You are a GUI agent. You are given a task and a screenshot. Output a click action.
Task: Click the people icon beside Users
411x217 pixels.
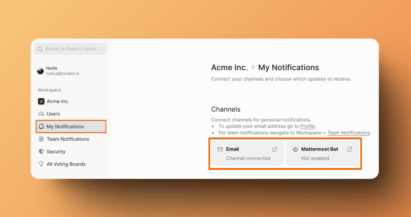click(x=41, y=114)
